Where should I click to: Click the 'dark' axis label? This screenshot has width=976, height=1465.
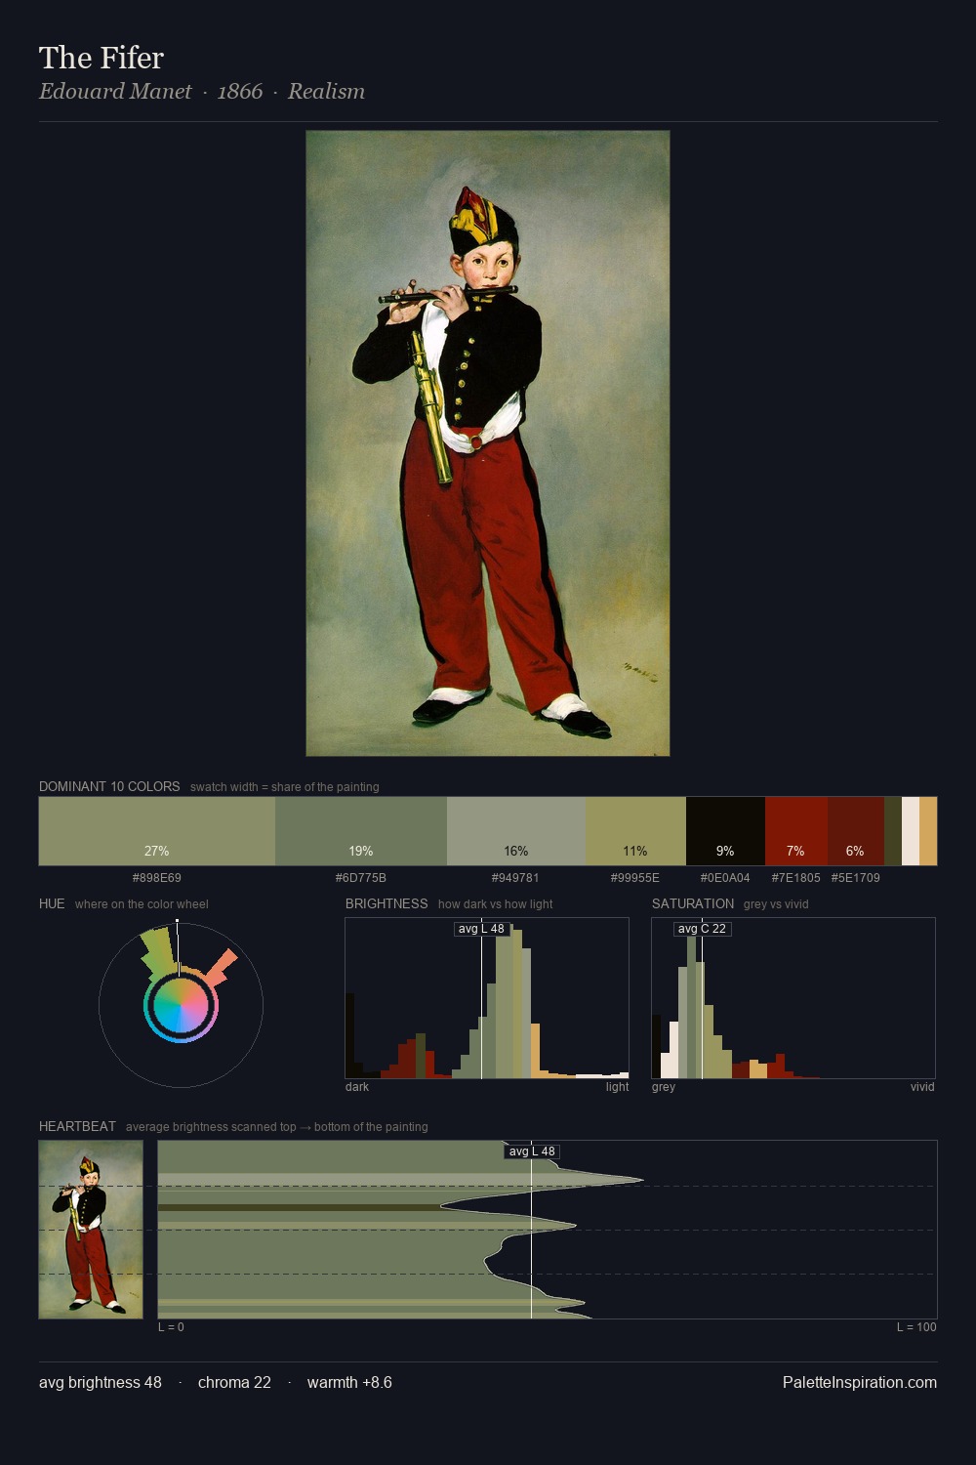coord(357,1087)
